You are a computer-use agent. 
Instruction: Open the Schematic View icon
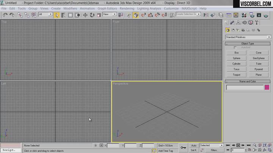[x=236, y=15]
